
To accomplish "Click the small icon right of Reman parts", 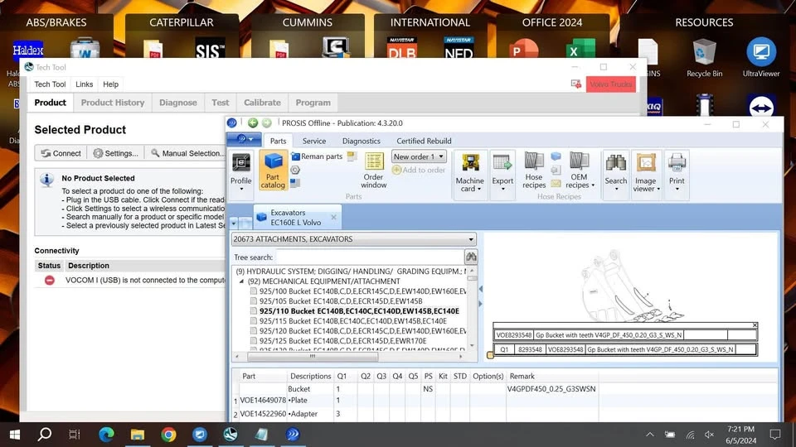I will point(352,156).
